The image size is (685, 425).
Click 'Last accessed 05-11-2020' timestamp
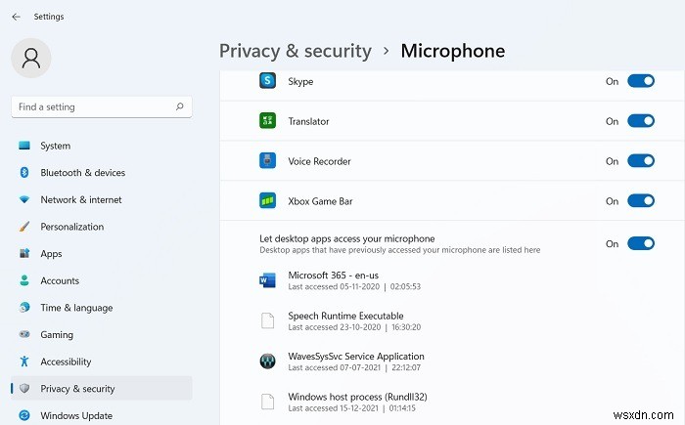coord(354,286)
